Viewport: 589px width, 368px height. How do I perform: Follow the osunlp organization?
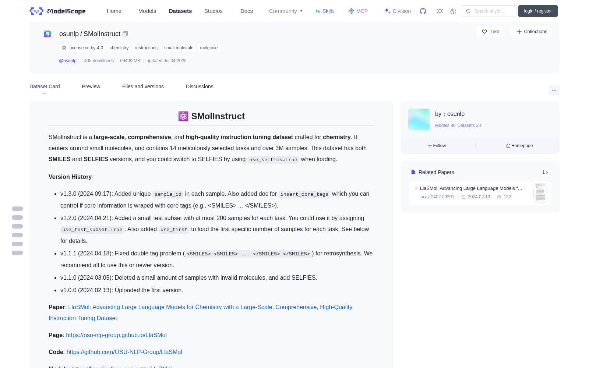[437, 146]
